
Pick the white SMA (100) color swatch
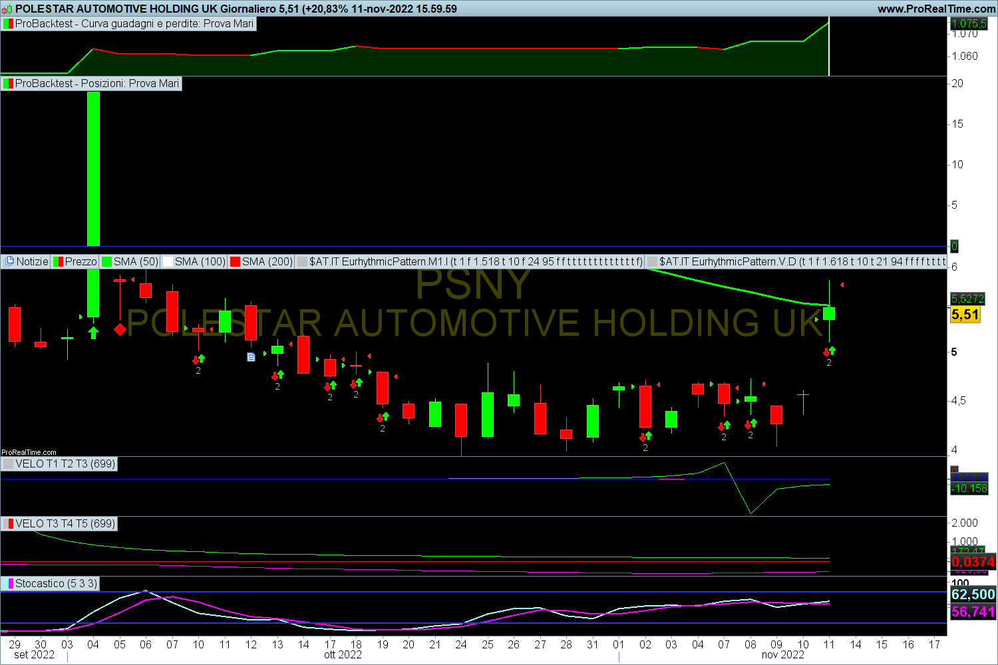pos(168,262)
